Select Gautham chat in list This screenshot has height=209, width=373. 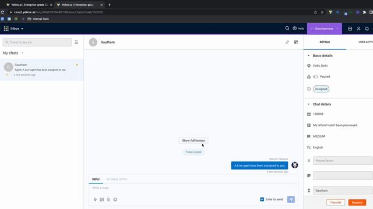point(41,70)
